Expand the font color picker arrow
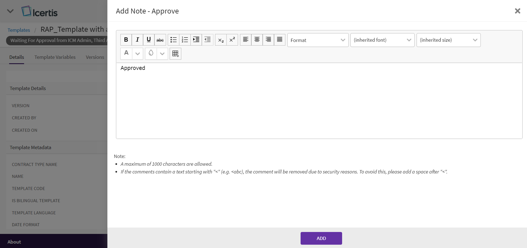527x248 pixels. point(138,54)
